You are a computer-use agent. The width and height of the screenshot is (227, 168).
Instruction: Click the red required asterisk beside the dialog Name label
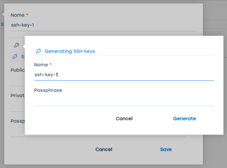(51, 64)
